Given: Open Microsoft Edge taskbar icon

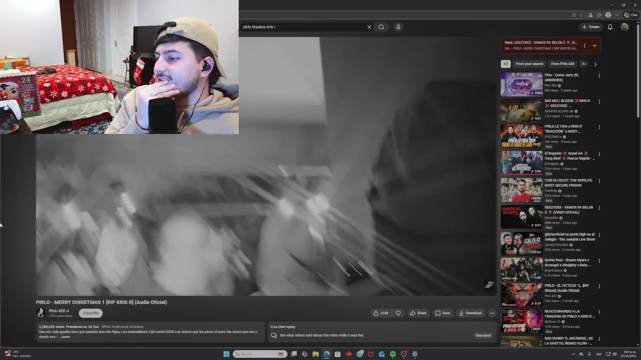Looking at the screenshot, I should point(327,354).
